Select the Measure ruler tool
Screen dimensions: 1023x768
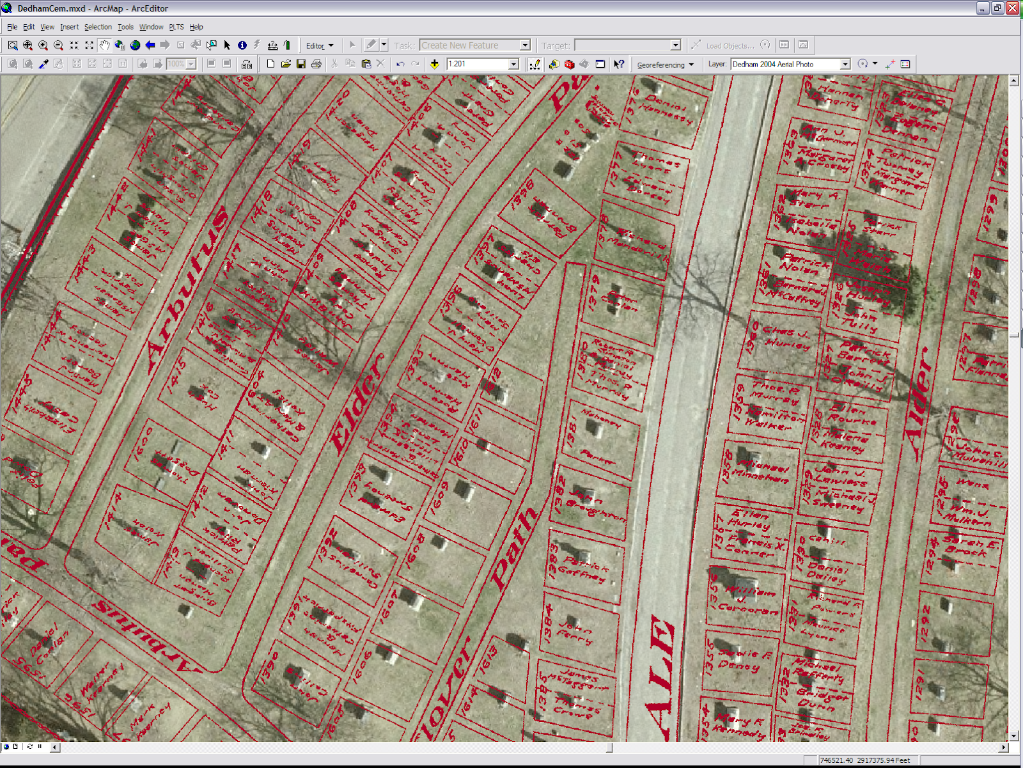(273, 45)
